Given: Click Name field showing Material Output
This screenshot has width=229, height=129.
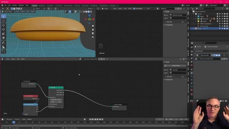Looking at the screenshot, I should click(x=178, y=15).
